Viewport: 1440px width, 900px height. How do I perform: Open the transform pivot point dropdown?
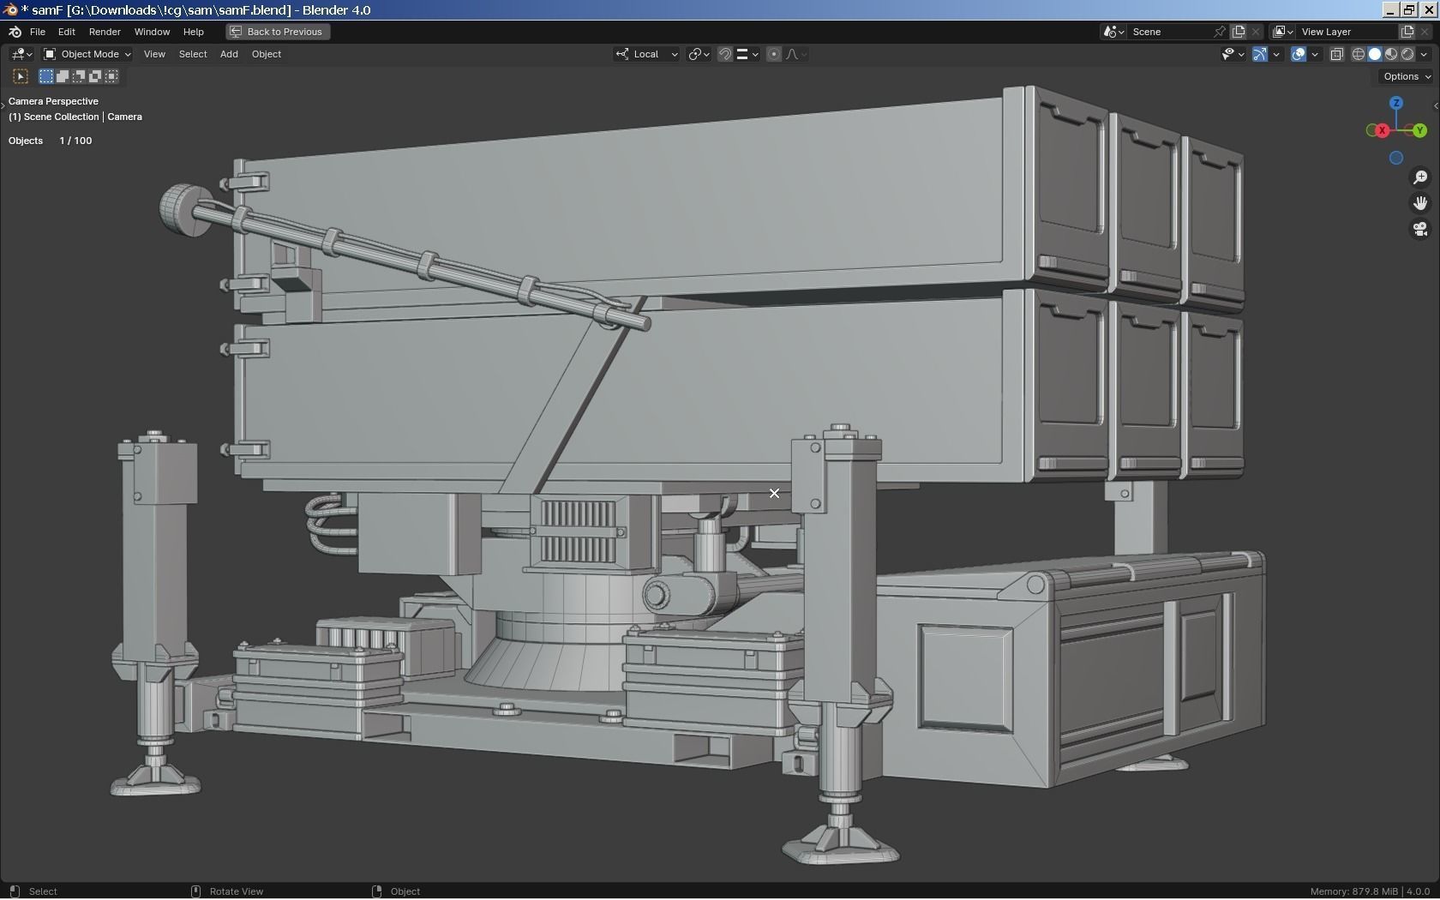pyautogui.click(x=699, y=54)
